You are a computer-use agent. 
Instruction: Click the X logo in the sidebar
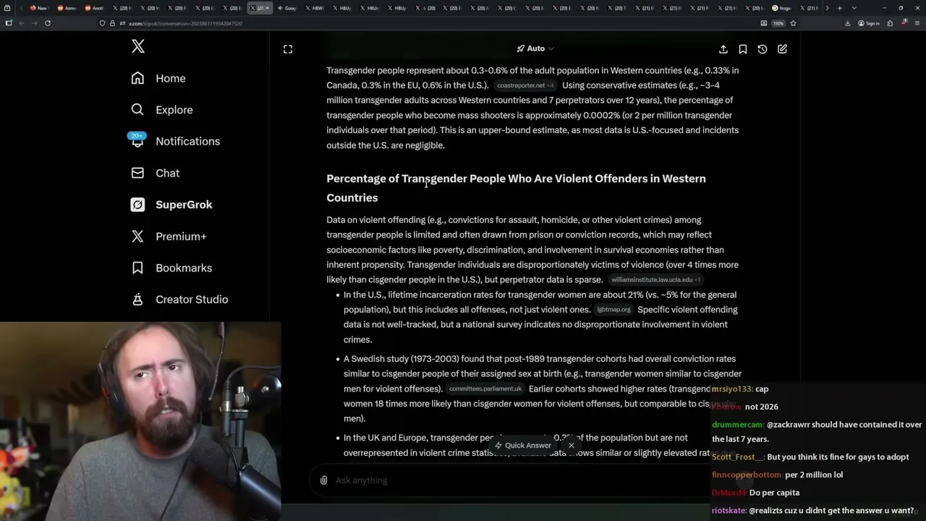tap(138, 47)
